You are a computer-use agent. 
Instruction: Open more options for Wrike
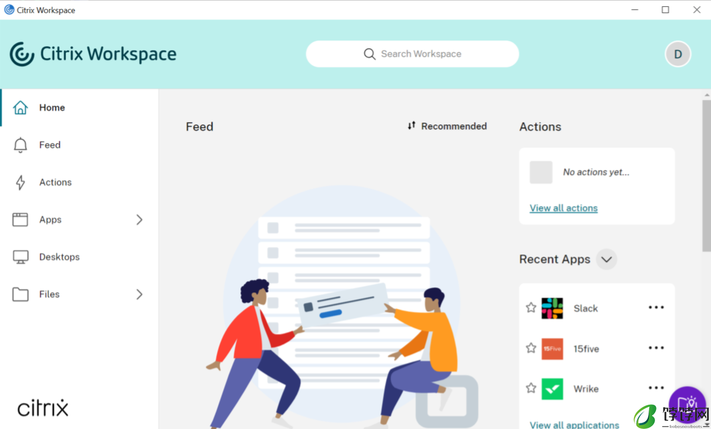(656, 388)
